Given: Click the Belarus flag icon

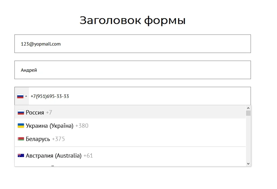Looking at the screenshot, I should pyautogui.click(x=21, y=139).
